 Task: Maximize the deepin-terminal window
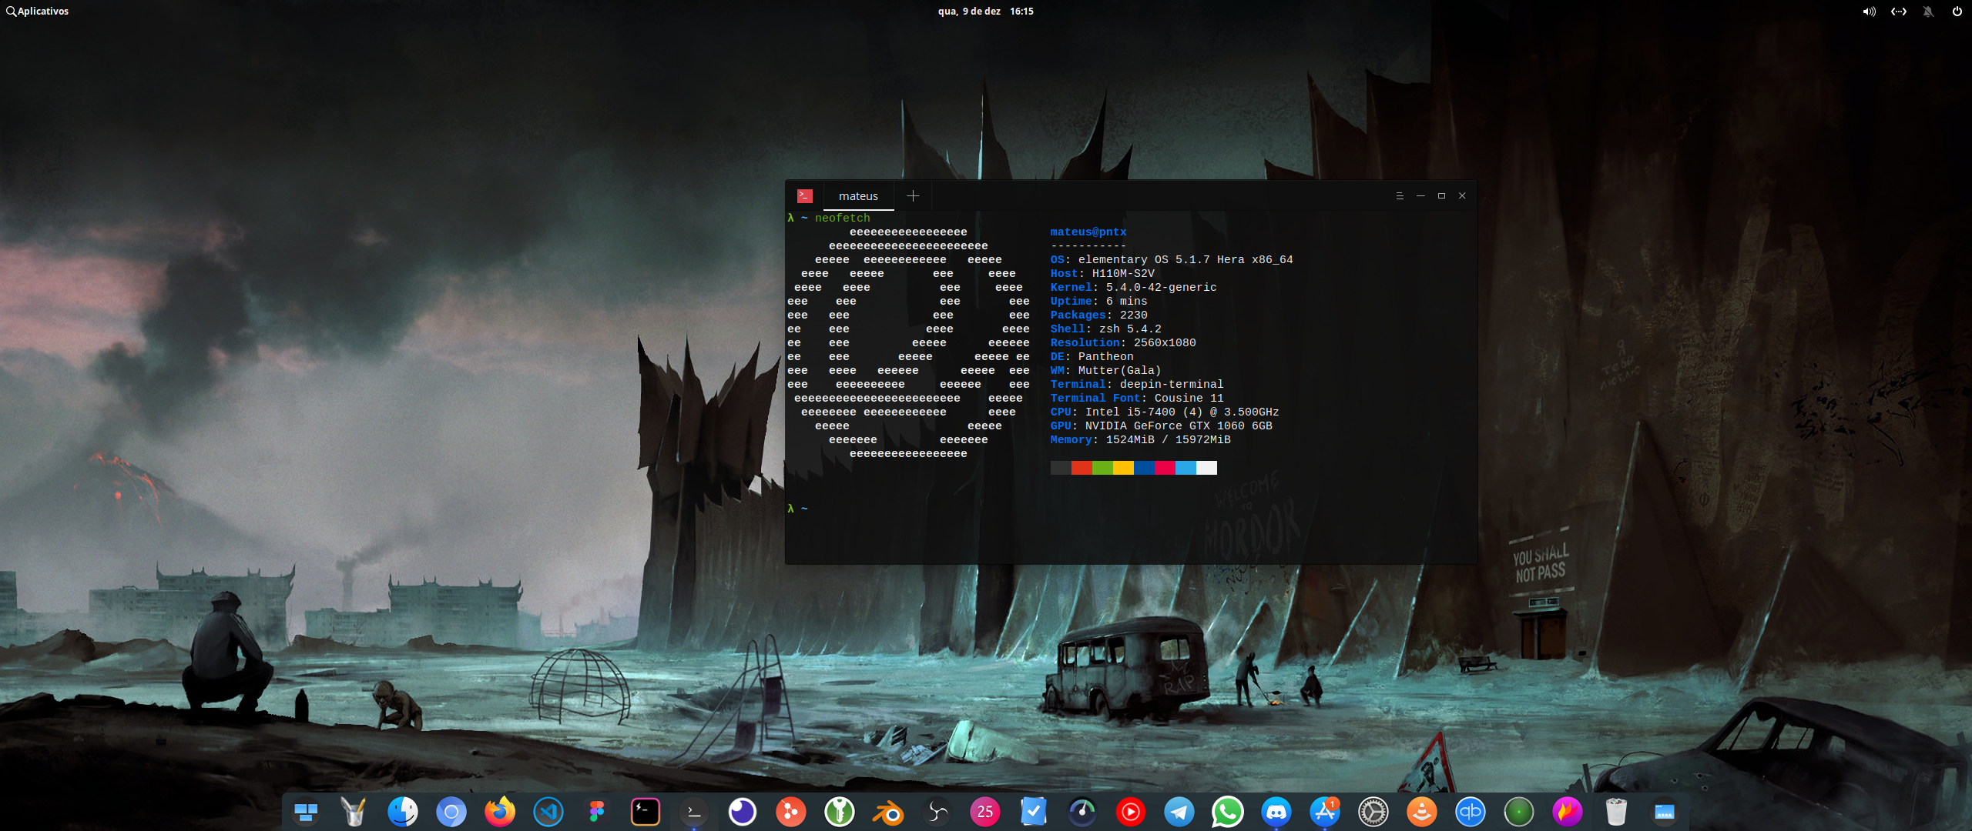[1441, 196]
